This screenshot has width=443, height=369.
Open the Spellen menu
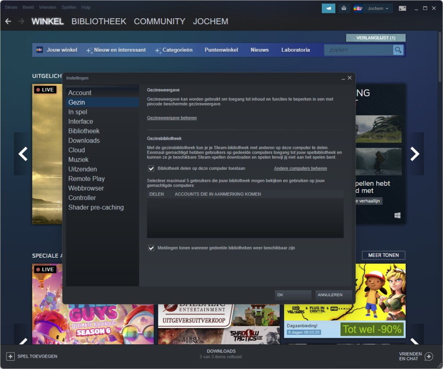69,7
